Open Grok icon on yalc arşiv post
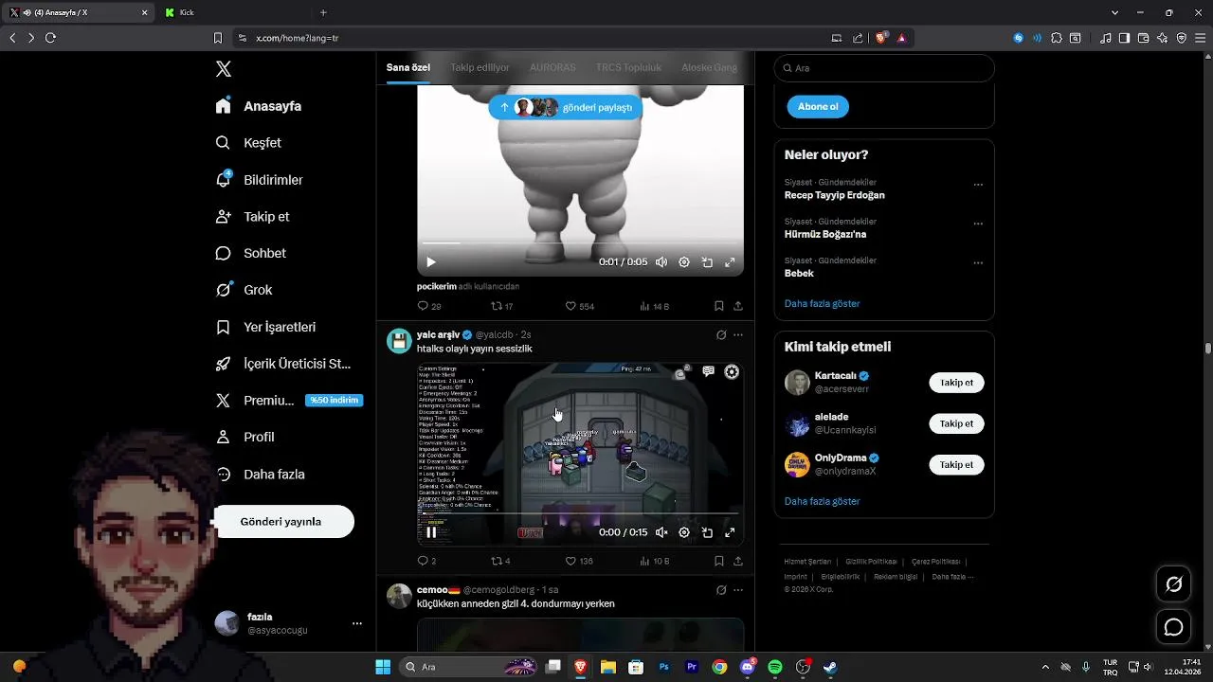Image resolution: width=1213 pixels, height=682 pixels. [x=720, y=335]
